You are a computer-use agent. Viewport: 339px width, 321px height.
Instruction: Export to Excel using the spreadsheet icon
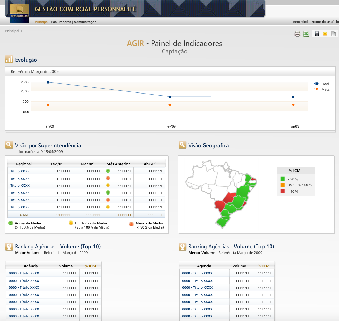(x=306, y=34)
